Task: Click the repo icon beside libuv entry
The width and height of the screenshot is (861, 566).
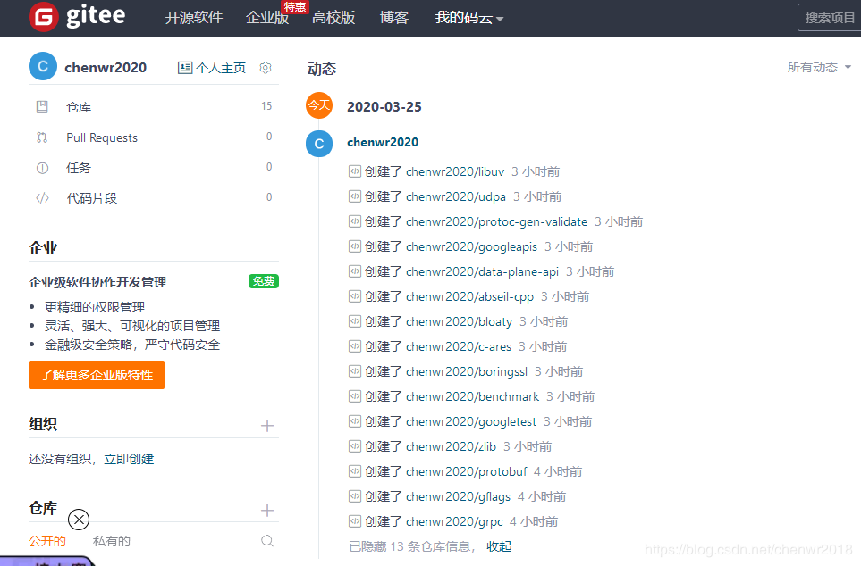Action: (355, 171)
